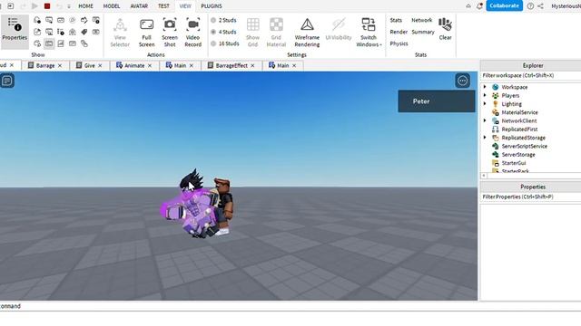The width and height of the screenshot is (581, 326).
Task: Click the sign-in door icon in title bar
Action: [10, 6]
